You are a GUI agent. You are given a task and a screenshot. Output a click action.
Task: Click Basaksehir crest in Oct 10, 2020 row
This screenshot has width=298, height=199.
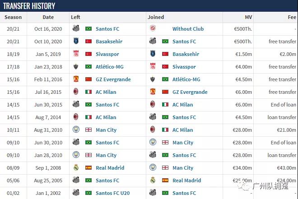[76, 41]
